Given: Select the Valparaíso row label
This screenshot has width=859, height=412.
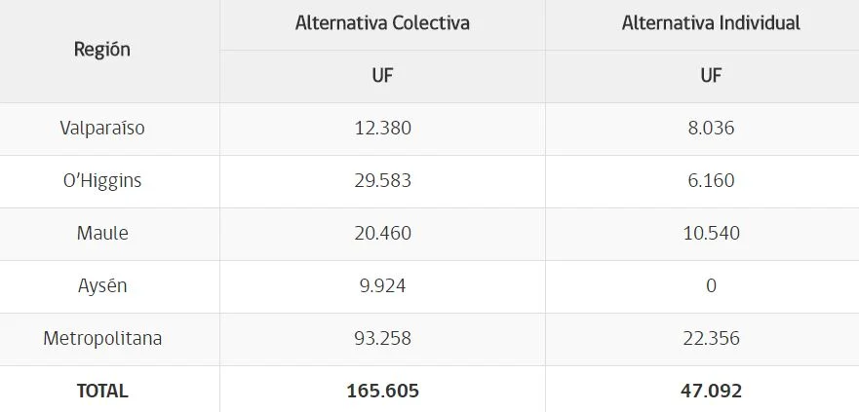Looking at the screenshot, I should [102, 128].
